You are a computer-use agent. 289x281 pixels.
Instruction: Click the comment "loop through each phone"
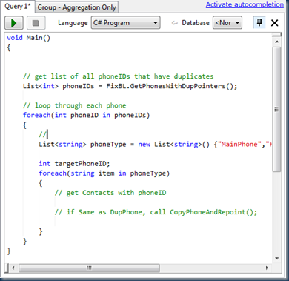74,105
